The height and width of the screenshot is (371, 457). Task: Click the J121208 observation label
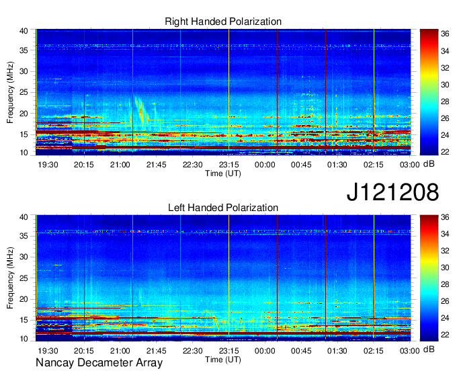click(392, 192)
